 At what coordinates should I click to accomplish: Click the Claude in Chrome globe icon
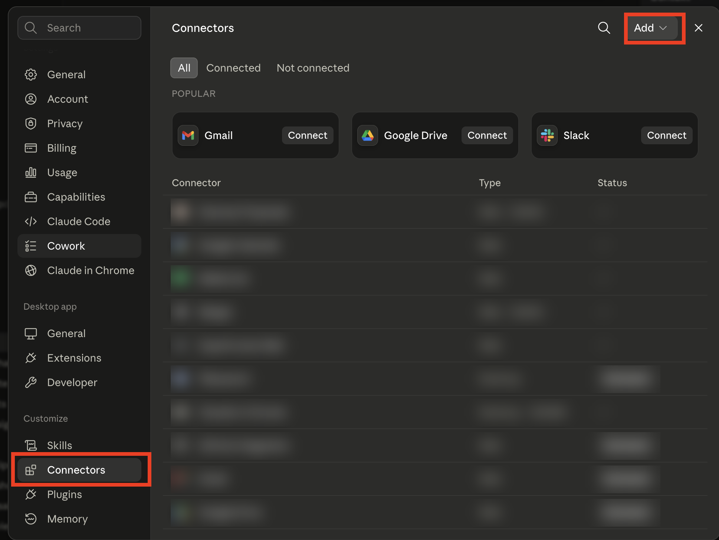pos(31,270)
